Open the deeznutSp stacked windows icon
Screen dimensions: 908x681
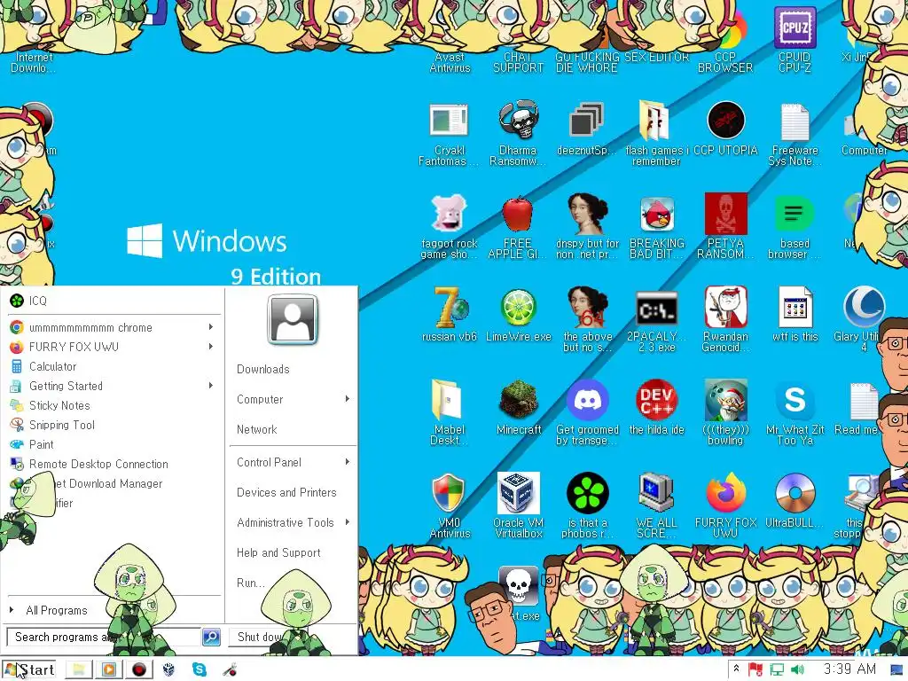586,121
